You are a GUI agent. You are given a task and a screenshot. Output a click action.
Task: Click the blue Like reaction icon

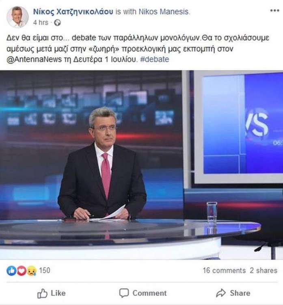11,270
